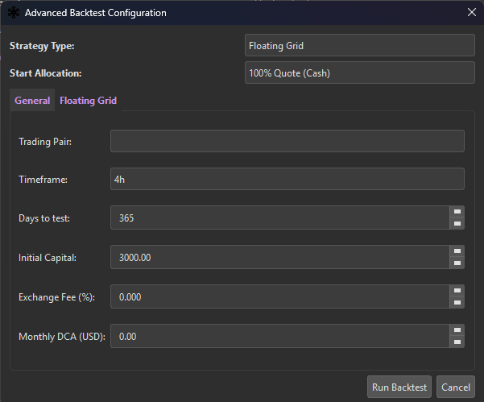Close the Advanced Backtest Configuration dialog

tap(472, 12)
